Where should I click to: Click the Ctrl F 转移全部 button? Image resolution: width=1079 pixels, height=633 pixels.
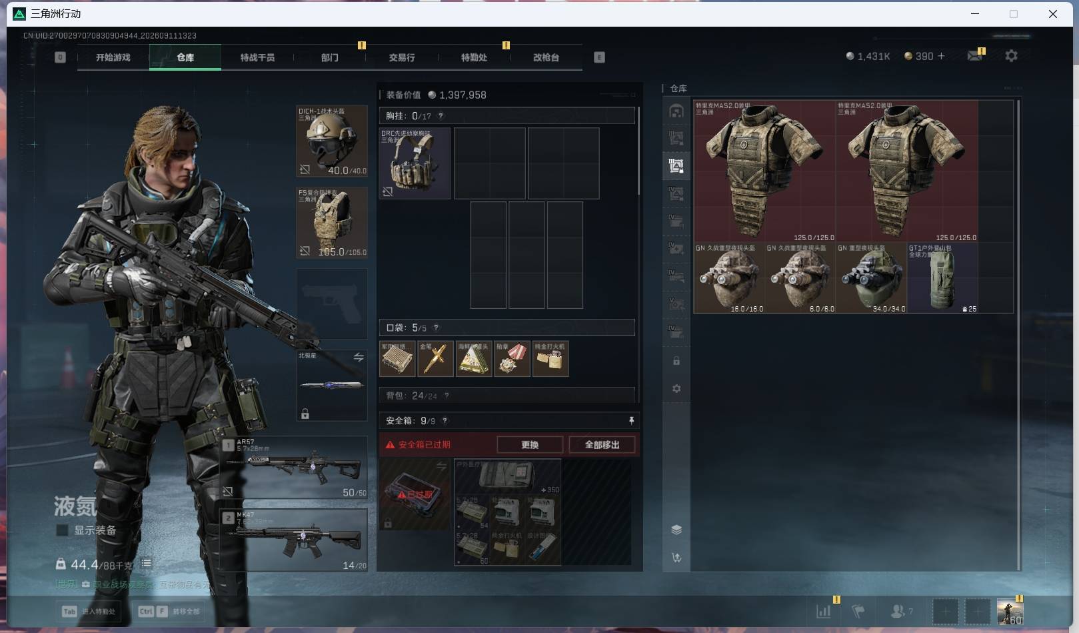(x=169, y=611)
